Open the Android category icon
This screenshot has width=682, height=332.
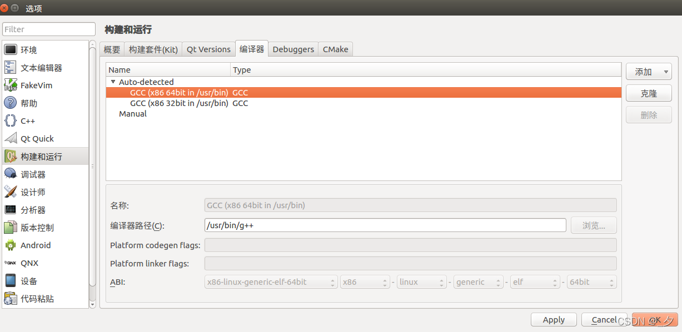pos(11,245)
